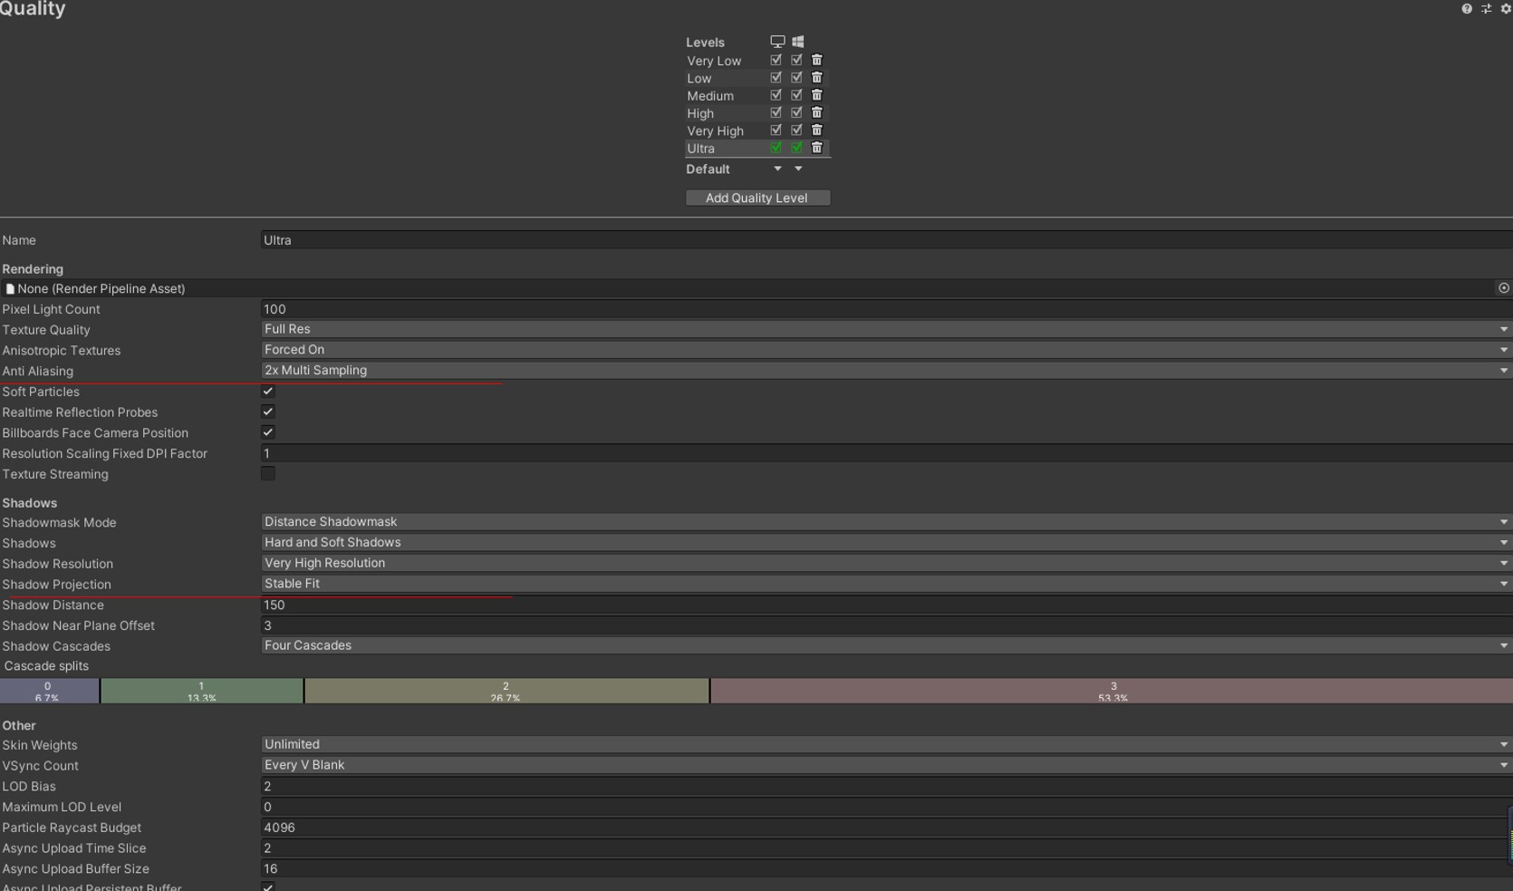Disable Realtime Reflection Probes
Image resolution: width=1513 pixels, height=891 pixels.
pos(268,412)
